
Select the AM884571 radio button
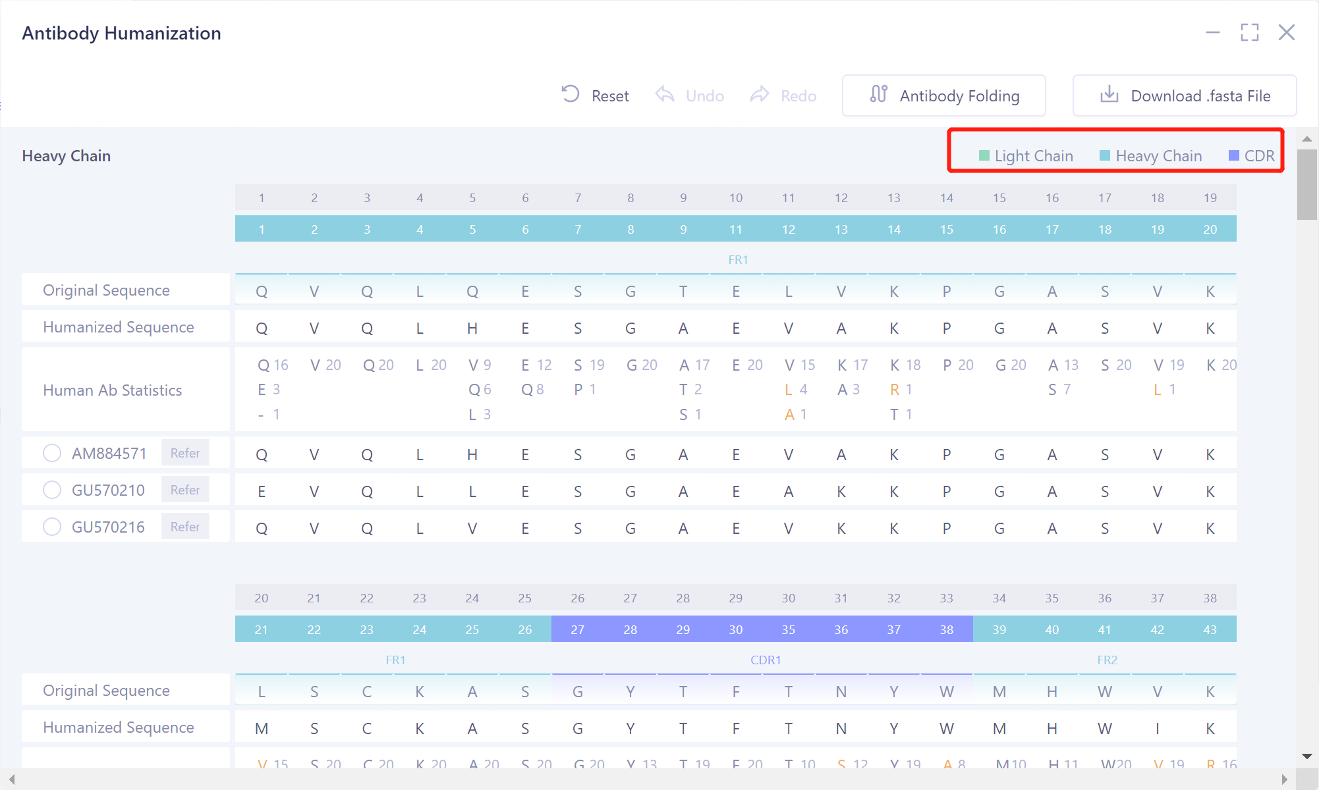[52, 453]
